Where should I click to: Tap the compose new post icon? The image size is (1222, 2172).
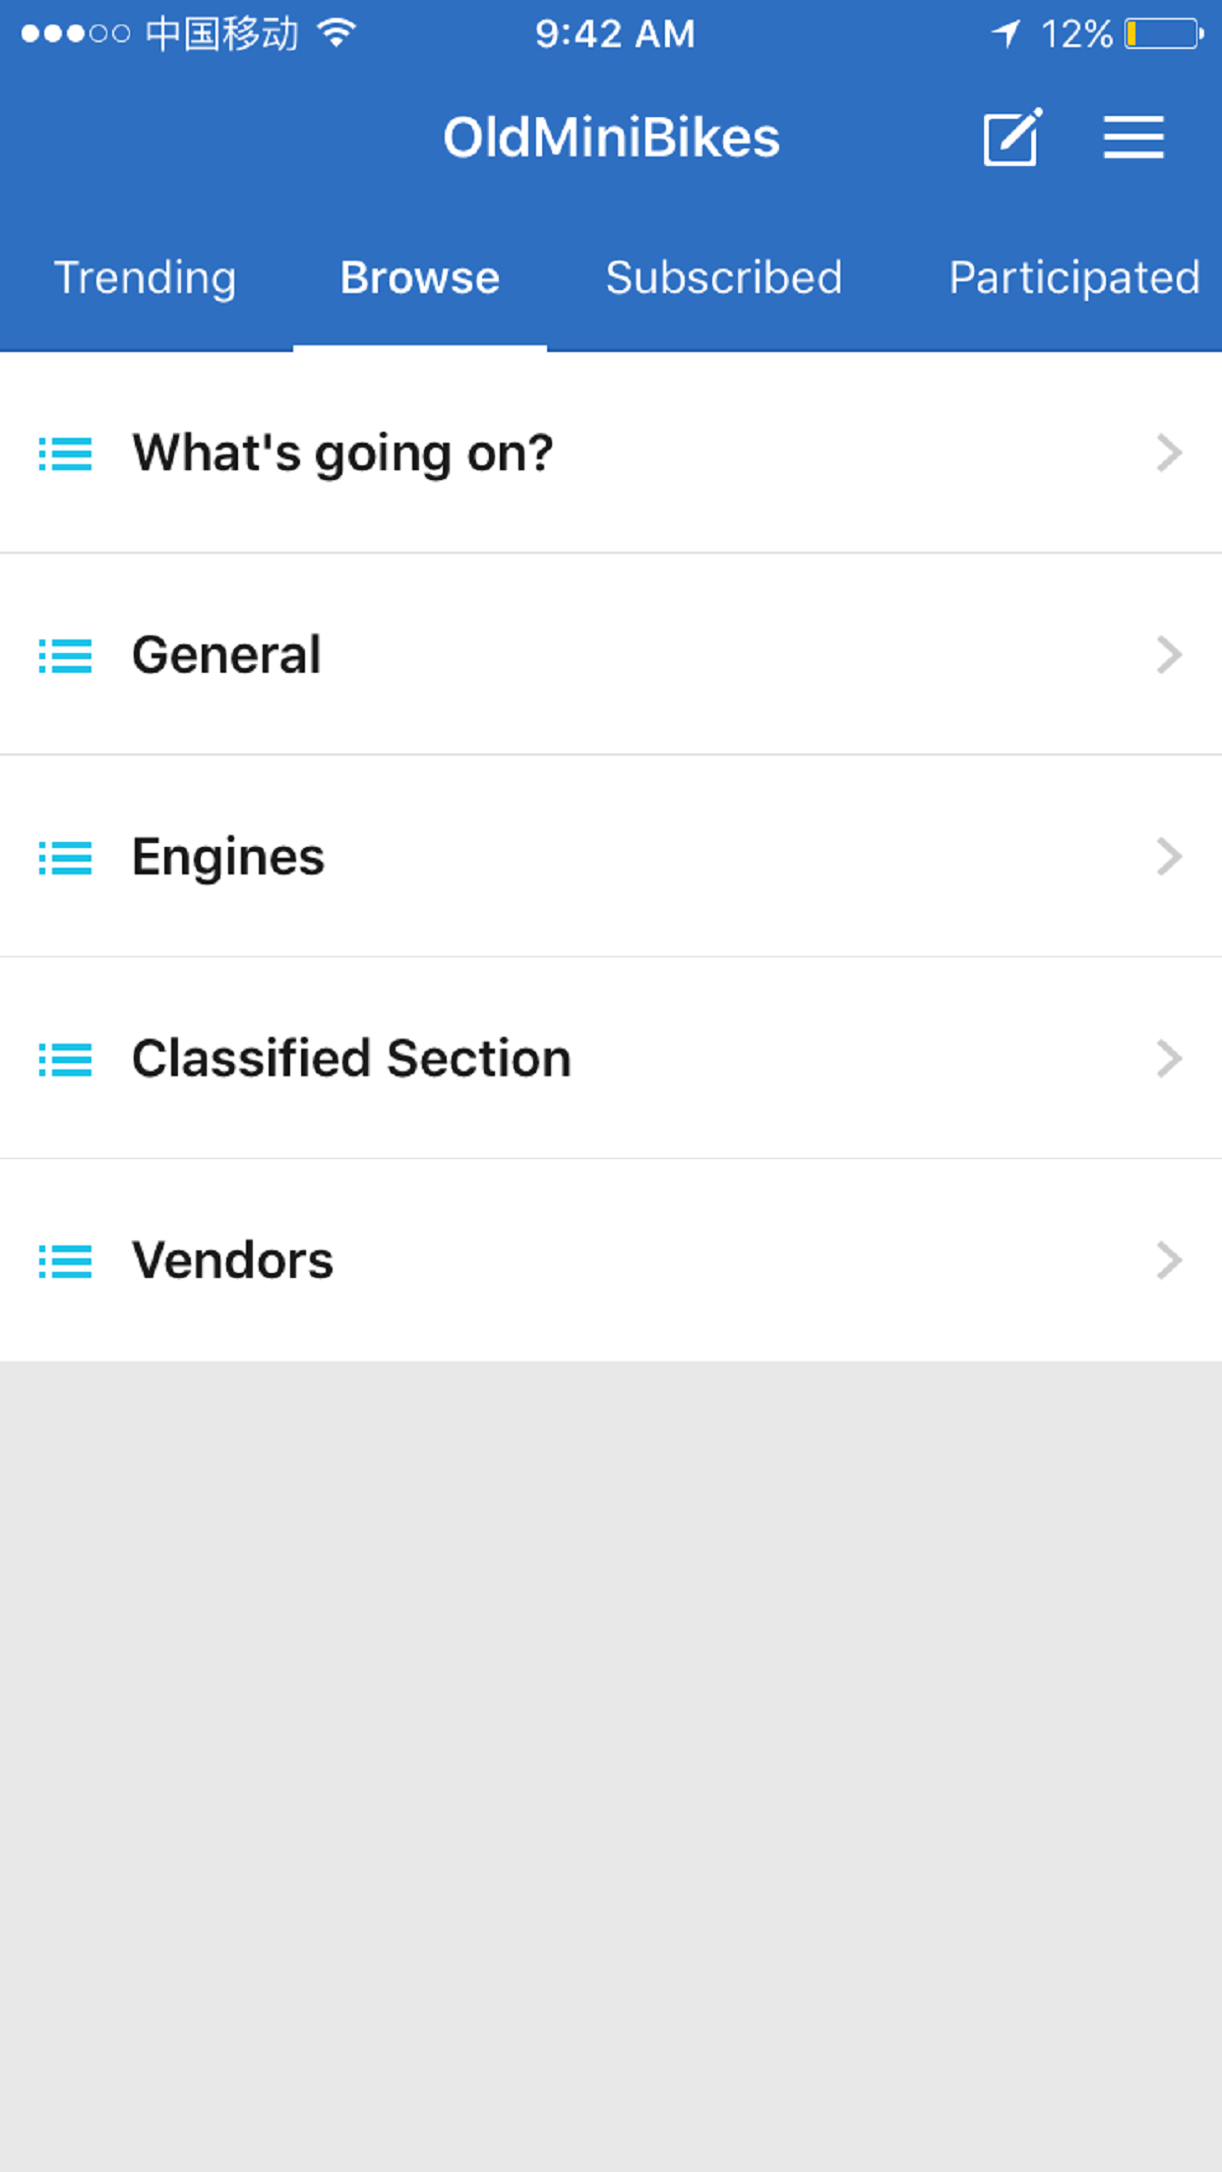point(1011,138)
